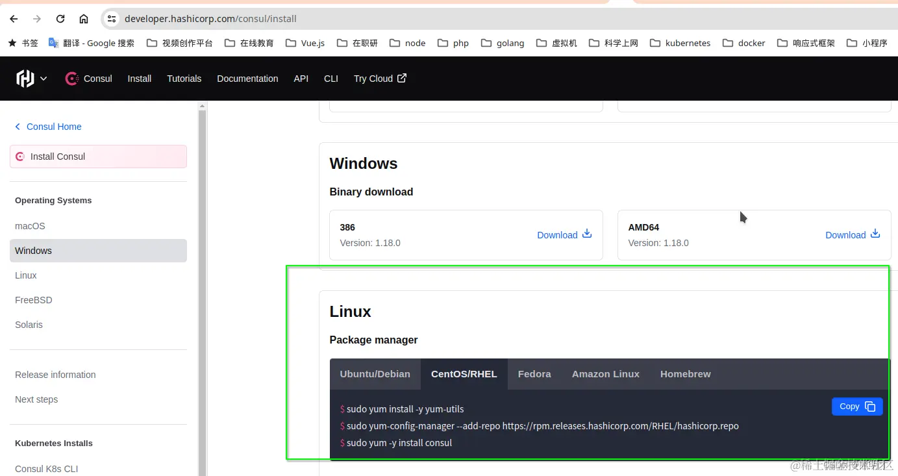Open the CLI nav item

click(331, 79)
